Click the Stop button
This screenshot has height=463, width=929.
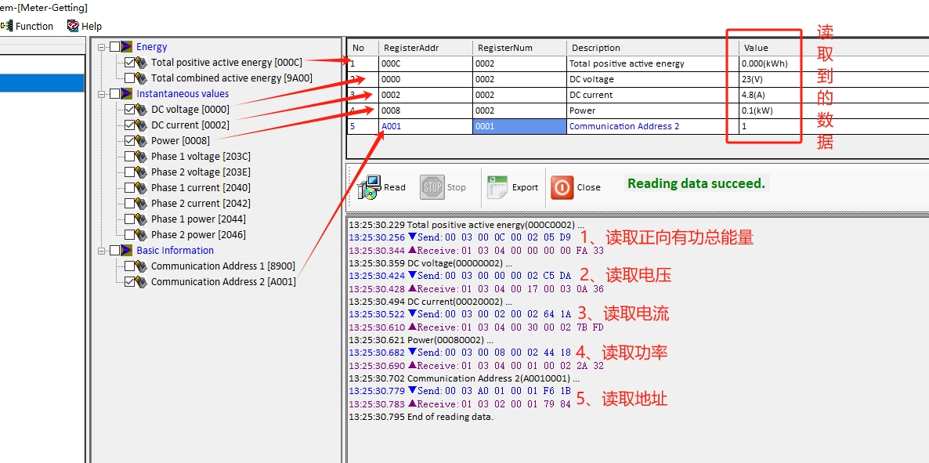[x=443, y=188]
